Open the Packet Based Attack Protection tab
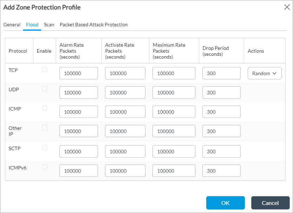The image size is (293, 213). [93, 25]
